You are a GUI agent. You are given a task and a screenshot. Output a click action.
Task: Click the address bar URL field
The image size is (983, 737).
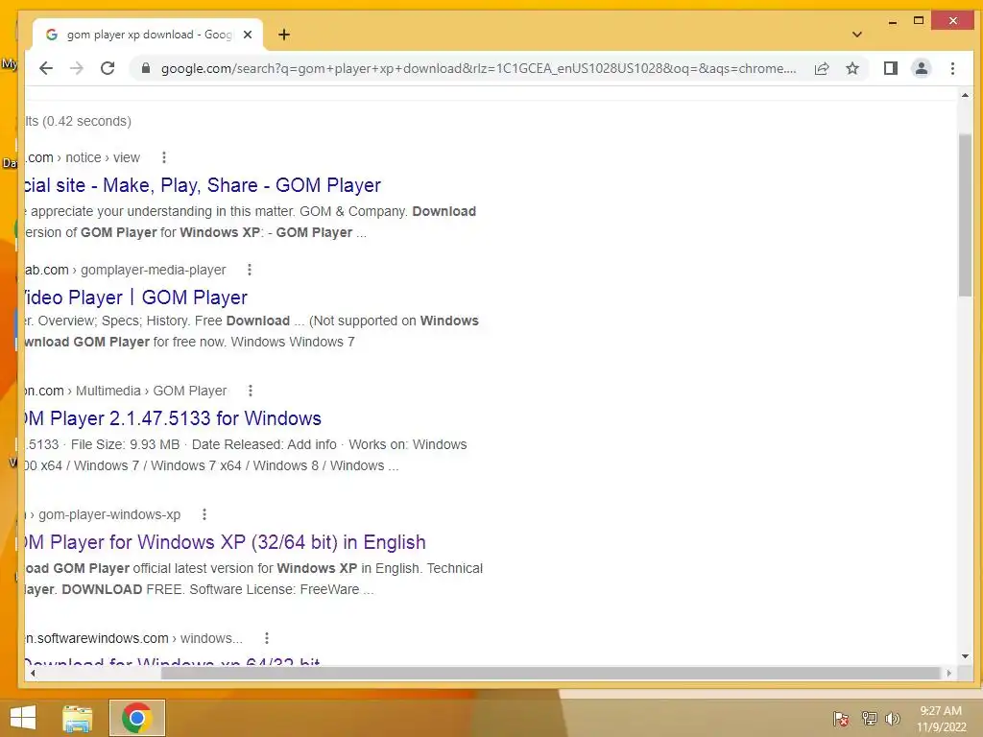pos(478,68)
